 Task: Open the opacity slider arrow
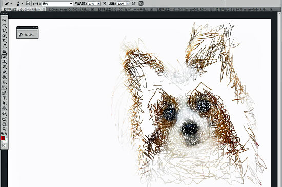(x=99, y=4)
